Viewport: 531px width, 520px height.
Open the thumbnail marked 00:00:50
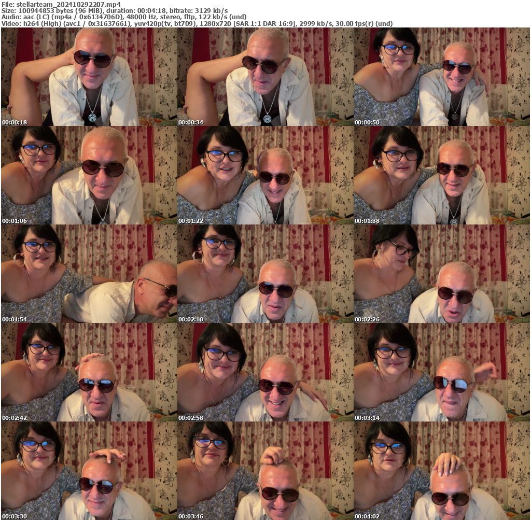(441, 77)
